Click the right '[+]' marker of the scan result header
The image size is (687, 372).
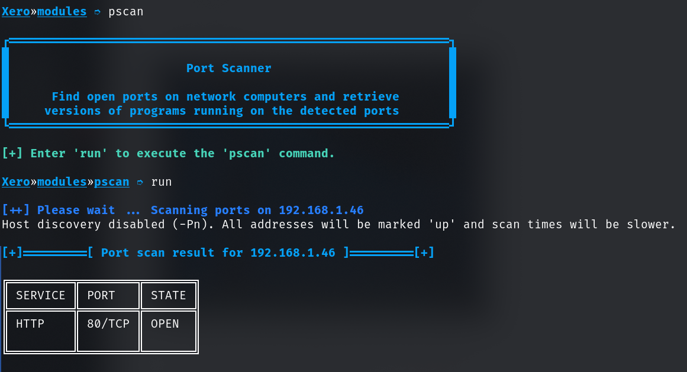point(424,253)
